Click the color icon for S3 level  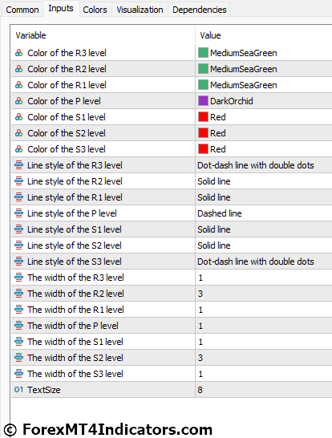pos(19,149)
